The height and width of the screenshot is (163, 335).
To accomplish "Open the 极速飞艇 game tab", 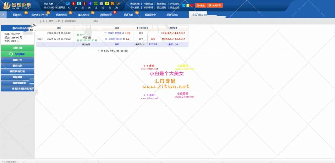I will [128, 15].
